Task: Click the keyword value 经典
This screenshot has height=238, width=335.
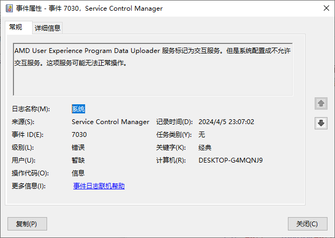Action: [x=205, y=148]
